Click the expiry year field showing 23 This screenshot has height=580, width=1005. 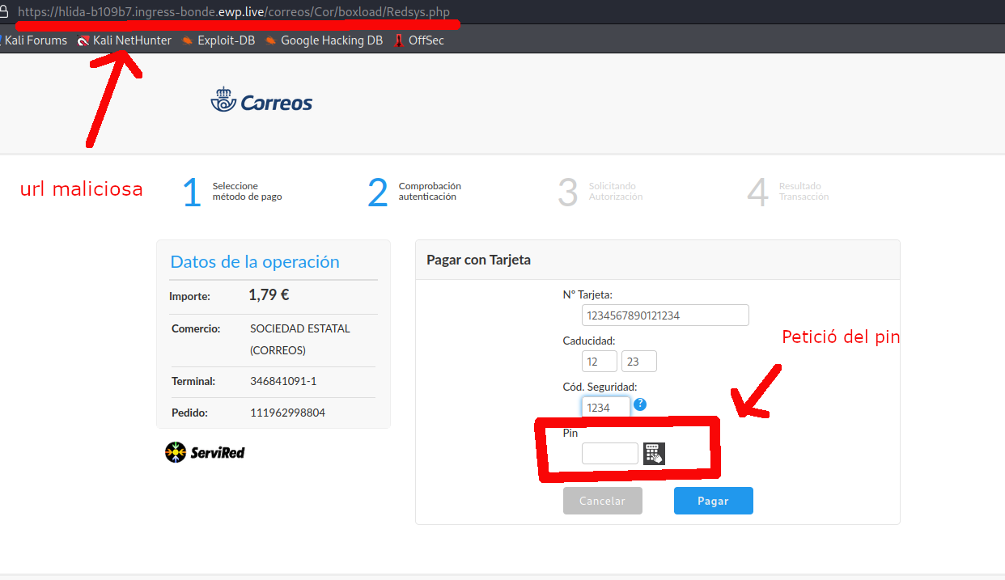pyautogui.click(x=639, y=361)
